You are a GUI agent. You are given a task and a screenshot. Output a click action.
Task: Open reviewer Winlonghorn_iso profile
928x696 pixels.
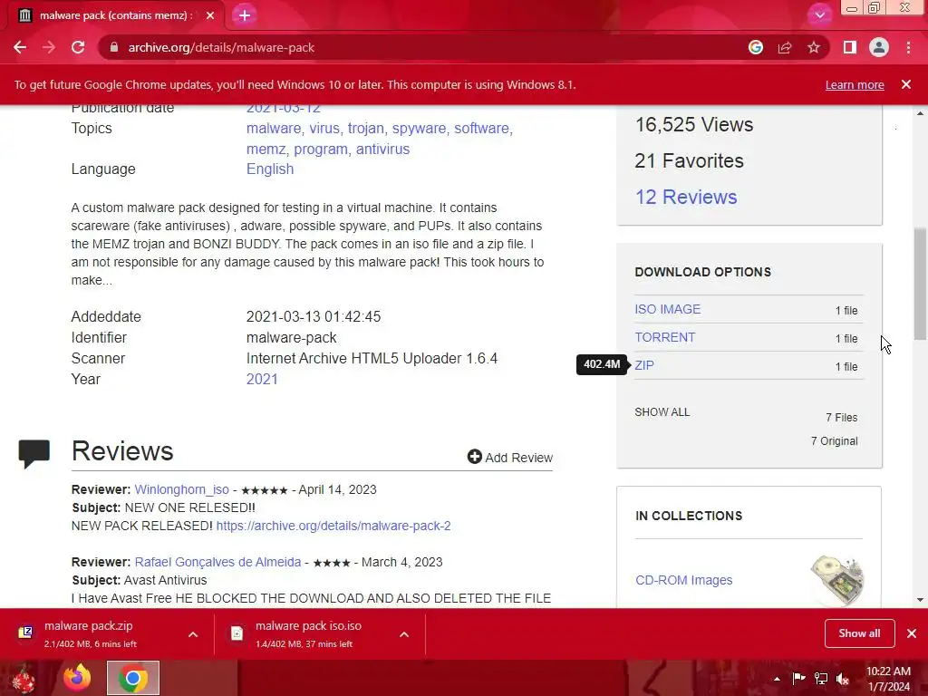pos(181,489)
